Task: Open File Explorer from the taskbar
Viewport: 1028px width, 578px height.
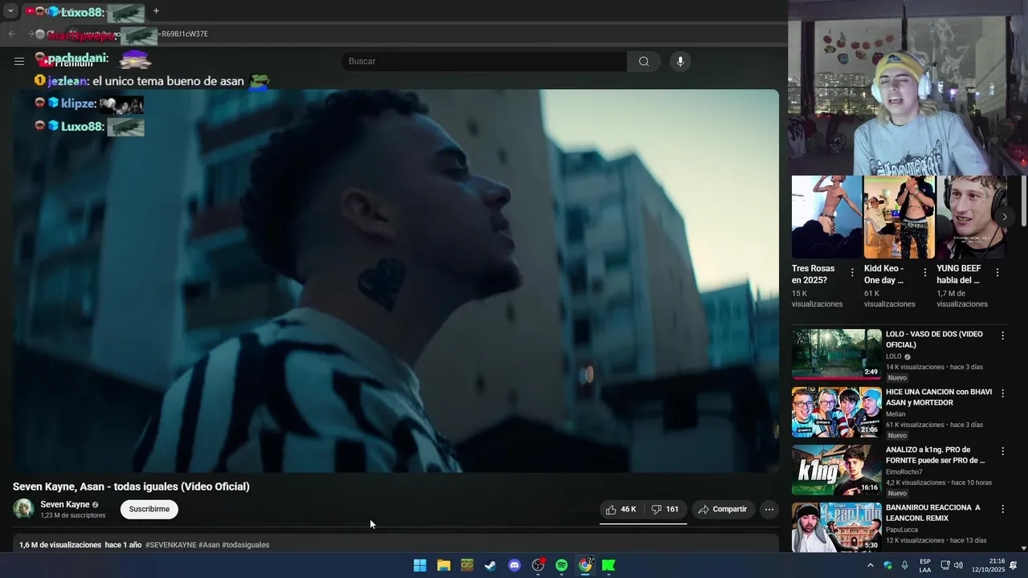Action: click(443, 565)
